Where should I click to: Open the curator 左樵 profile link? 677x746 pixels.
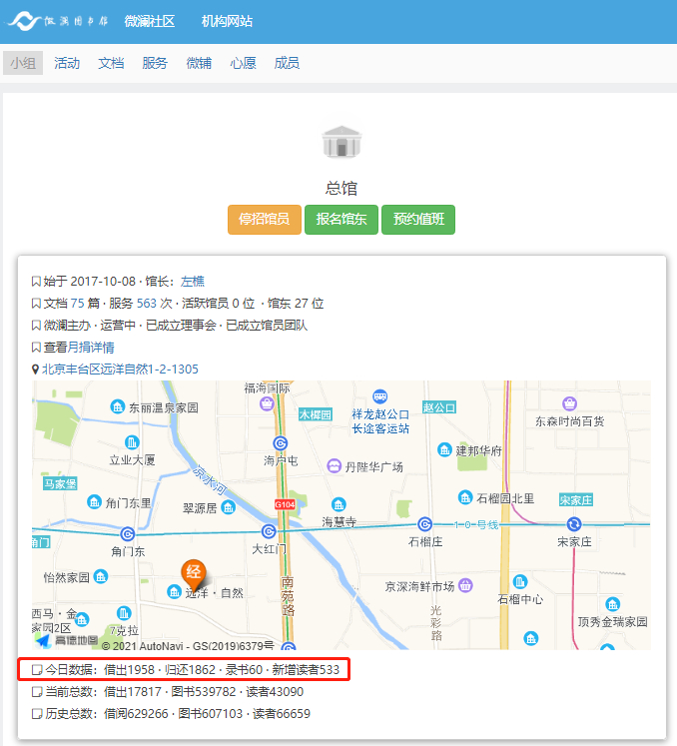click(x=193, y=282)
